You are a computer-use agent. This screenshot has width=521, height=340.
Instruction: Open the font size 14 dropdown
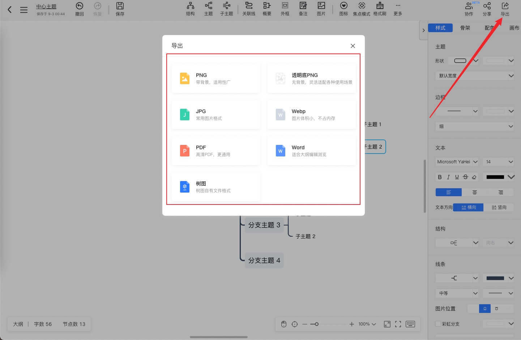498,162
